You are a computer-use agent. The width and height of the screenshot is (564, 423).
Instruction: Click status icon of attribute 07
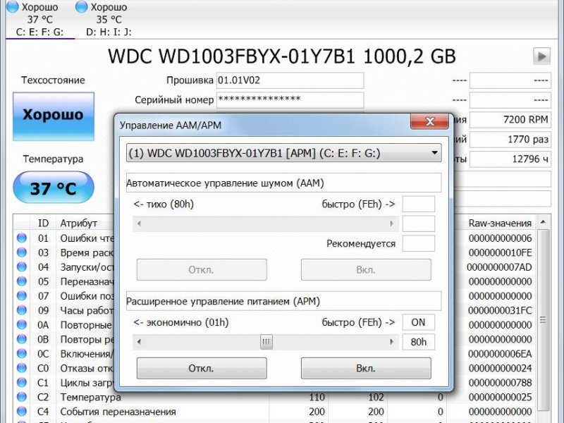[22, 295]
